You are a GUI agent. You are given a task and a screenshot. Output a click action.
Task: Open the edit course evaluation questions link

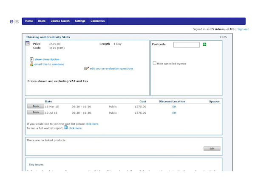click(111, 68)
